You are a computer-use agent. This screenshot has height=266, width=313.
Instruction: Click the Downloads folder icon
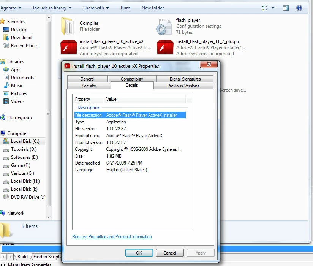tap(6, 37)
